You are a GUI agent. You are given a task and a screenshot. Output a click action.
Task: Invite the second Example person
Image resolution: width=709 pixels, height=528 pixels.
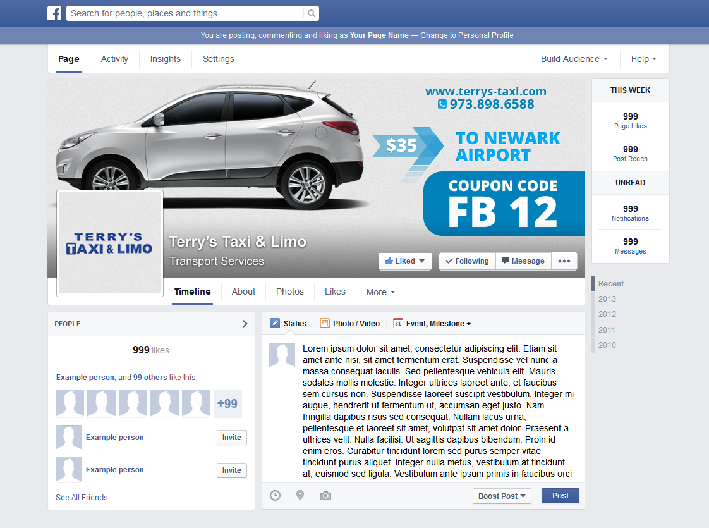click(231, 470)
